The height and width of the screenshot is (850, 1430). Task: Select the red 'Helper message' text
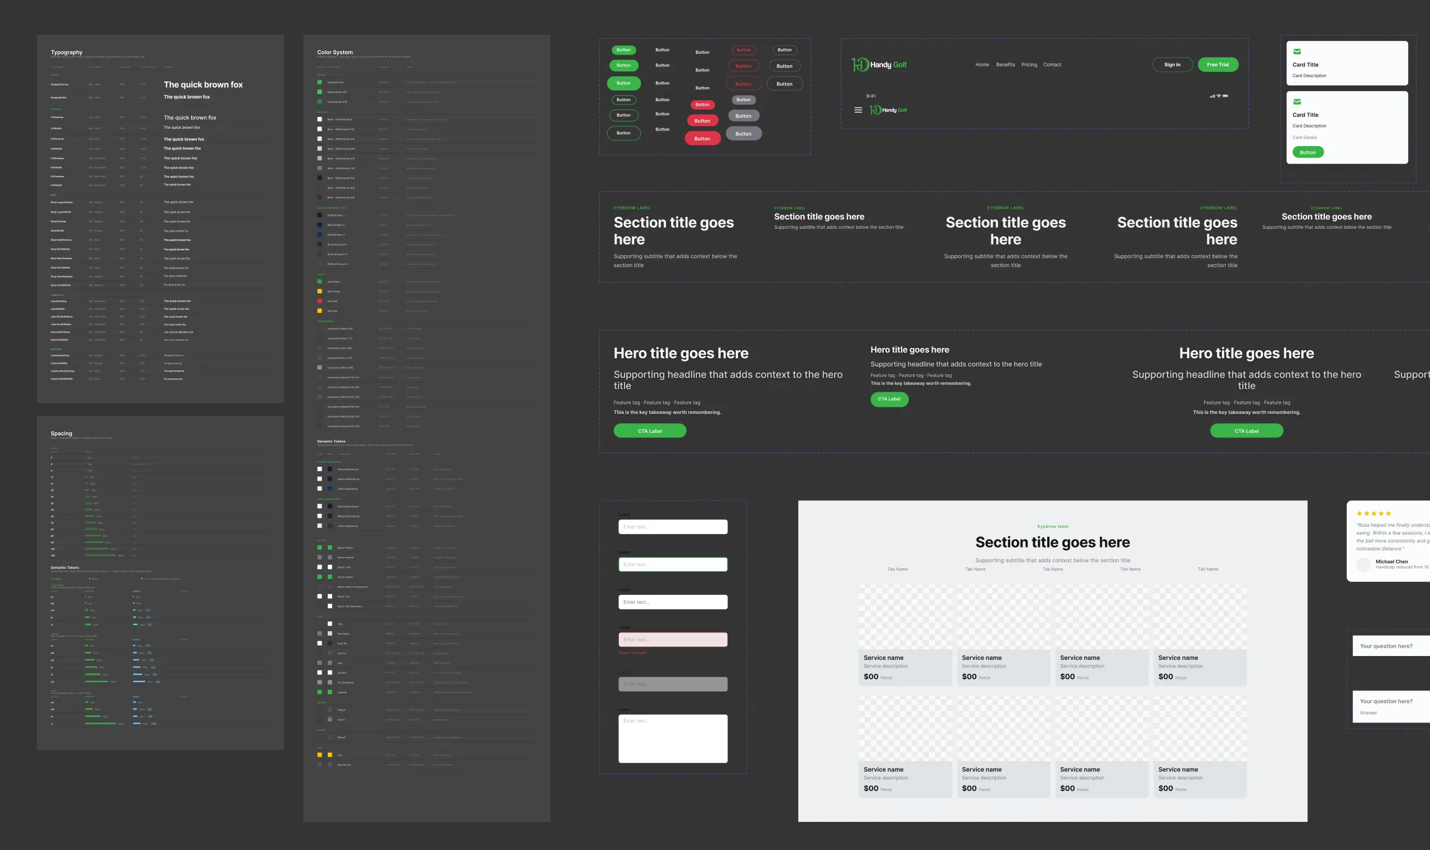pyautogui.click(x=632, y=653)
